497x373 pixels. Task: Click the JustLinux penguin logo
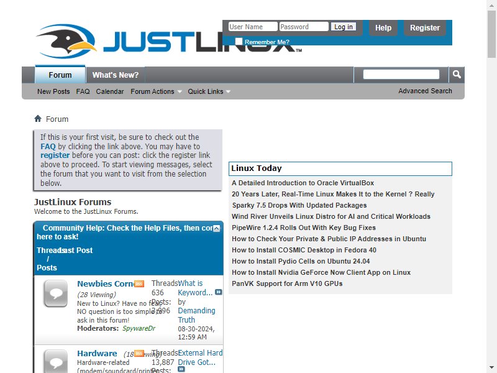pyautogui.click(x=168, y=41)
